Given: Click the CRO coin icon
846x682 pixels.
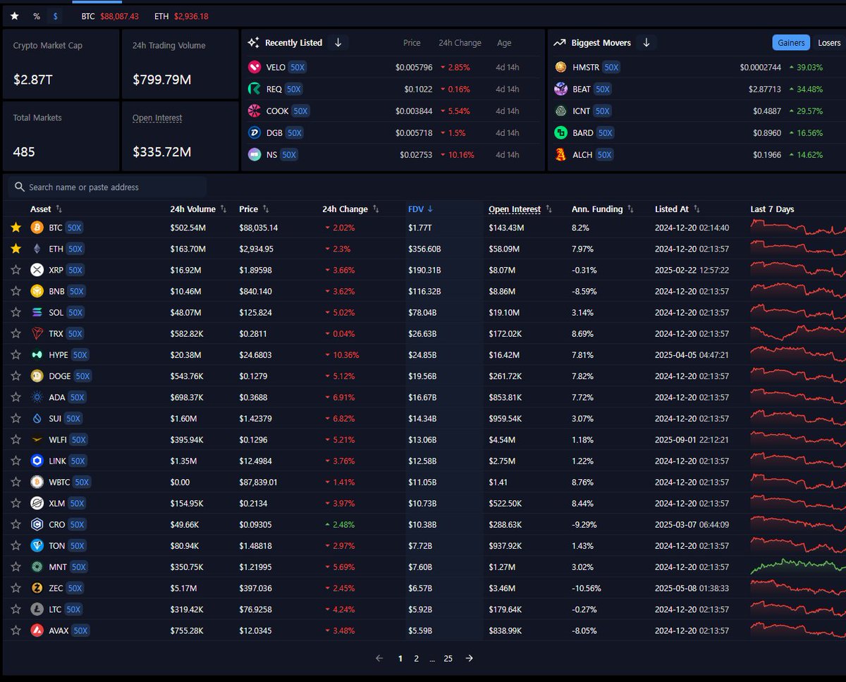Looking at the screenshot, I should click(x=37, y=524).
